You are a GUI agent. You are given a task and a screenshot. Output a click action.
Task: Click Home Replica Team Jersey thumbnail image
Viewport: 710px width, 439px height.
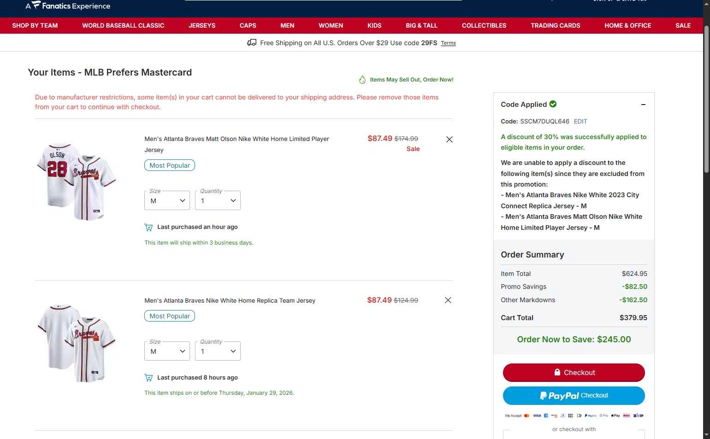click(77, 343)
